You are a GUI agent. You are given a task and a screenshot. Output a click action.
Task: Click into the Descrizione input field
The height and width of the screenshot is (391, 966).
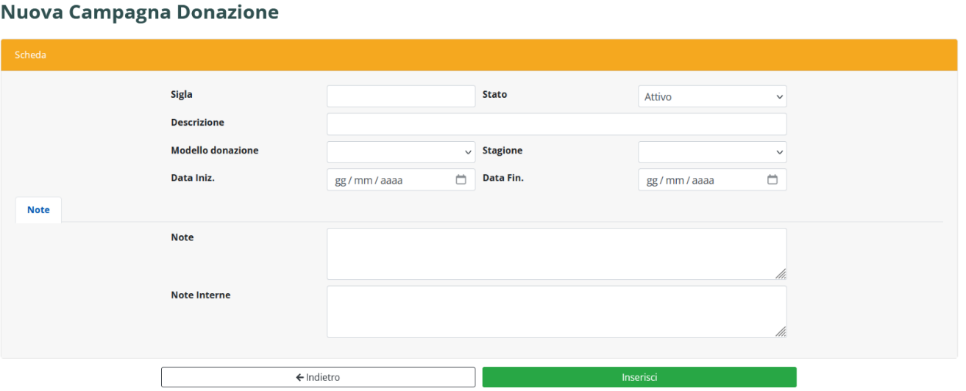tap(556, 124)
